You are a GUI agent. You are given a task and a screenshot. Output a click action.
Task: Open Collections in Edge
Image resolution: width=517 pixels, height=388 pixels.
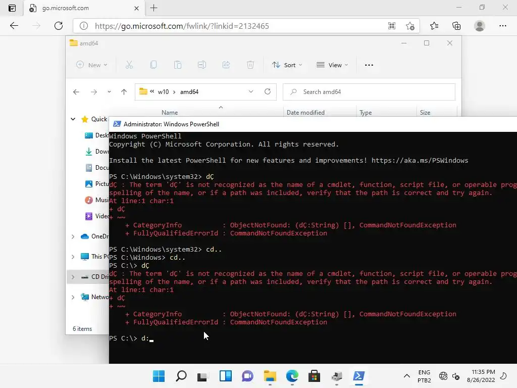(x=456, y=26)
